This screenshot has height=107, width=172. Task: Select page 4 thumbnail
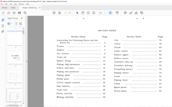pos(15,77)
